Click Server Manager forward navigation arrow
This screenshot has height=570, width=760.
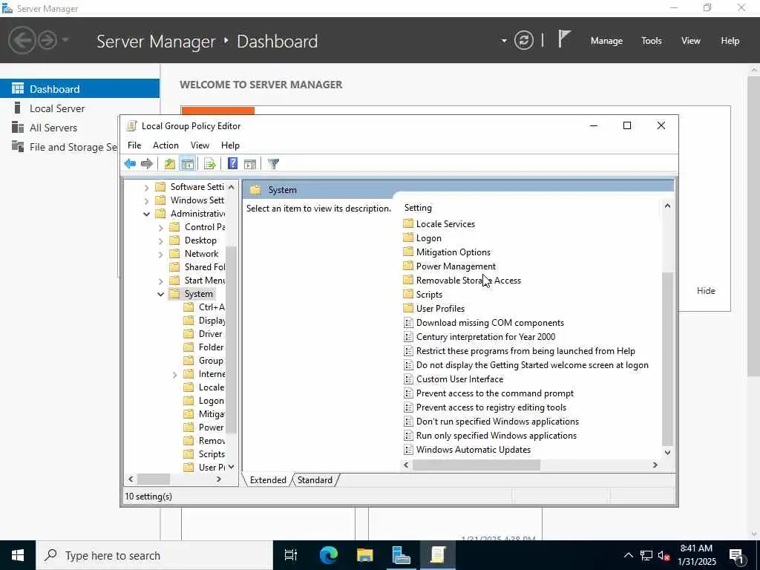click(47, 40)
